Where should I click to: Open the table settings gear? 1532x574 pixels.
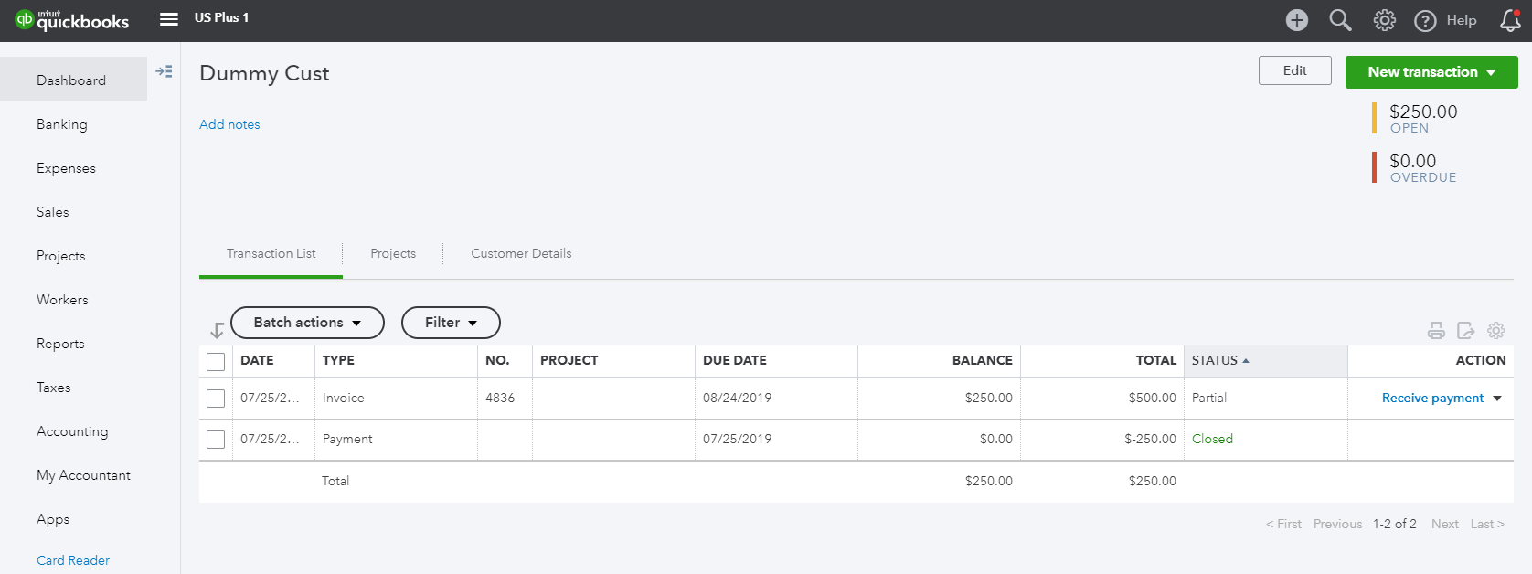coord(1495,331)
